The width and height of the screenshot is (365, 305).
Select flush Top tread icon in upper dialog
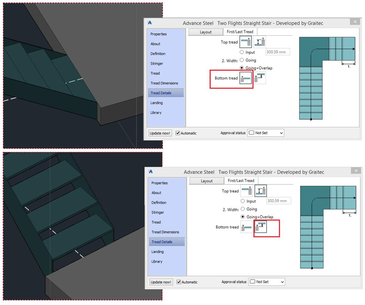coord(246,42)
